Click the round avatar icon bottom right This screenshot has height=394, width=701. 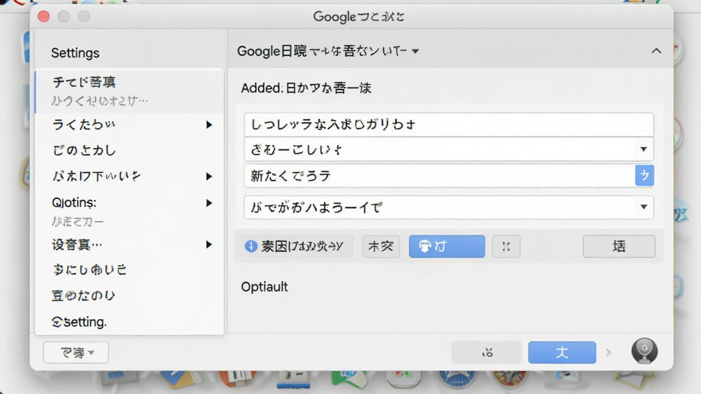644,351
